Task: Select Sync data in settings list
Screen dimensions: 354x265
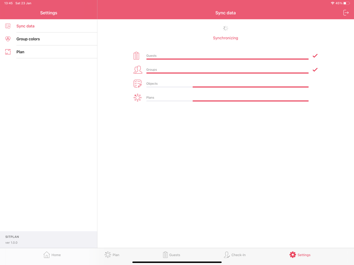Action: (x=48, y=26)
